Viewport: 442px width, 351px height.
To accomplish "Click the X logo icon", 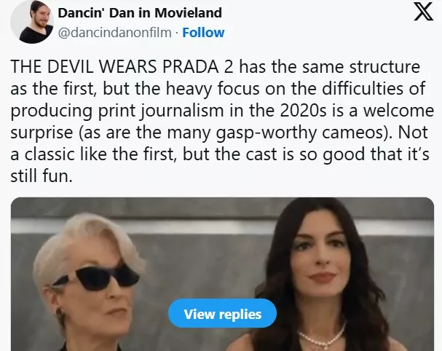I will (423, 11).
